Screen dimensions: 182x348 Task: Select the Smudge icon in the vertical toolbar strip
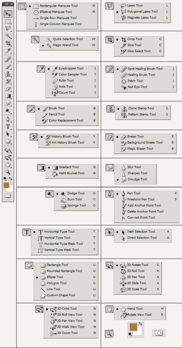[x=8, y=103]
